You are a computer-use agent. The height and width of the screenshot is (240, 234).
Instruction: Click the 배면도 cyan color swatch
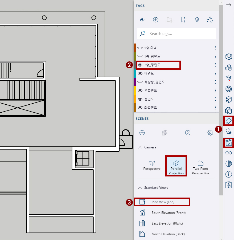point(135,74)
